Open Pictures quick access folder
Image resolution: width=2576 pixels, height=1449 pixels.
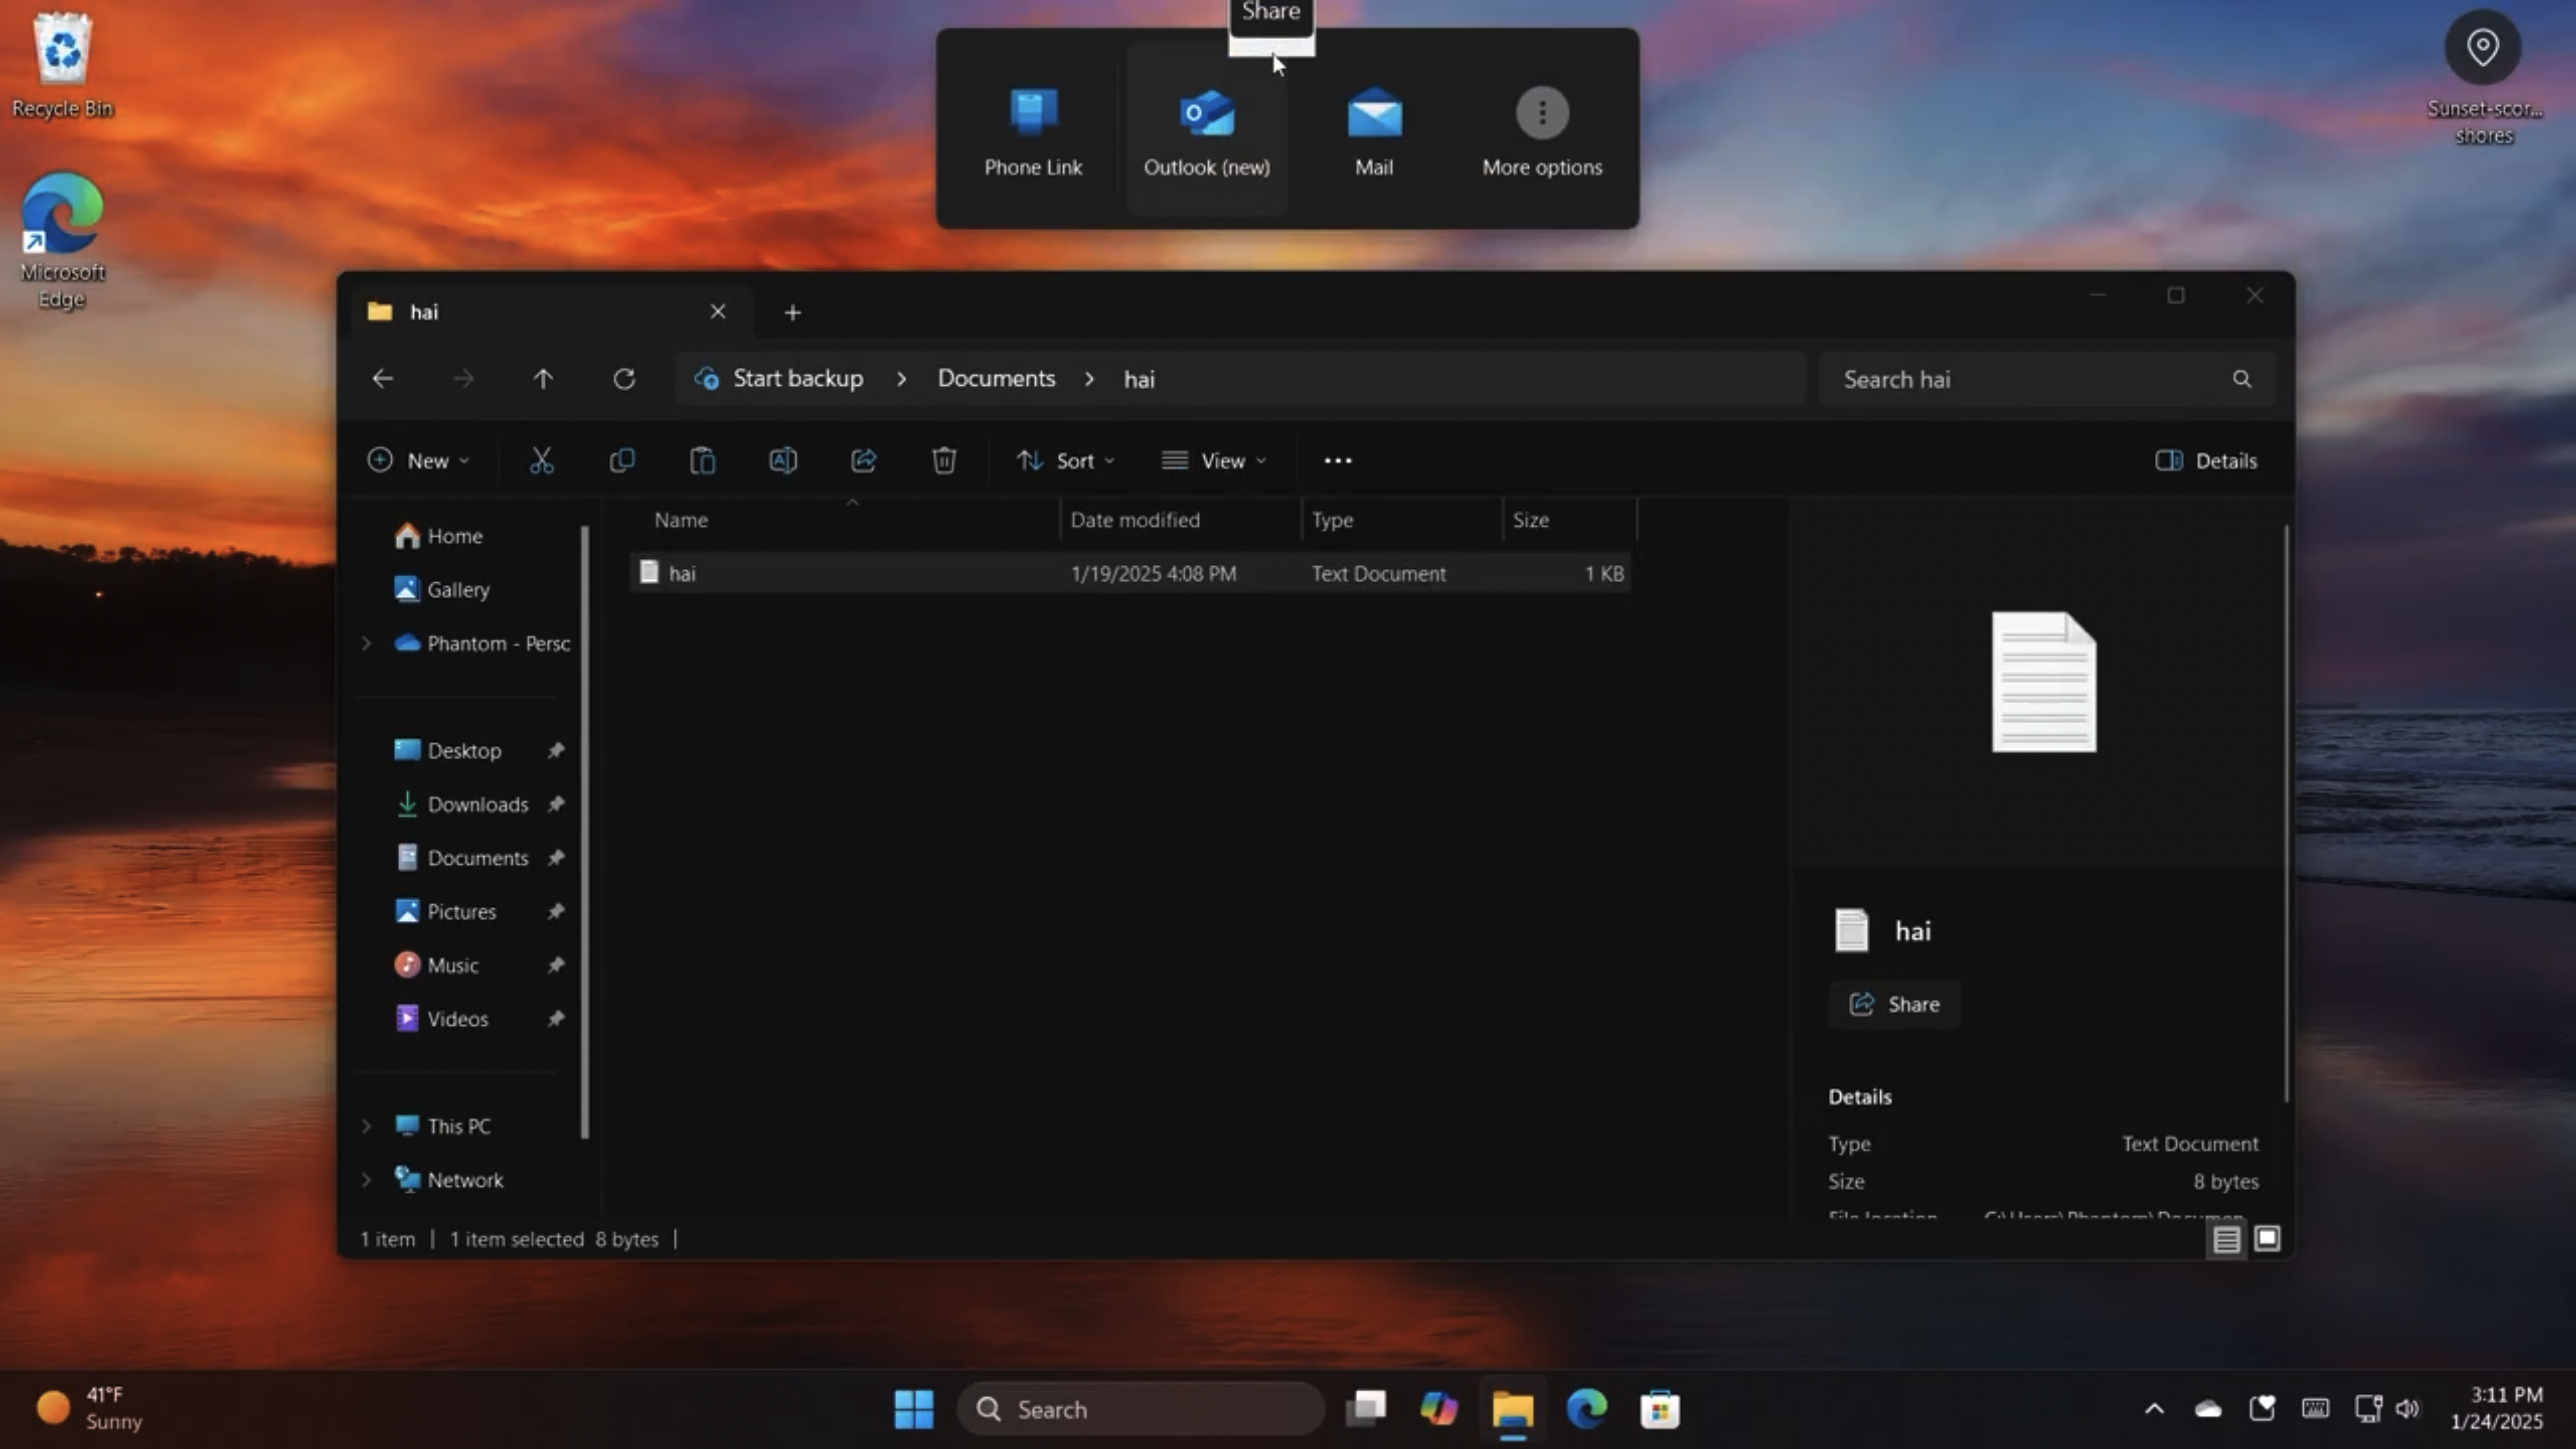tap(461, 912)
